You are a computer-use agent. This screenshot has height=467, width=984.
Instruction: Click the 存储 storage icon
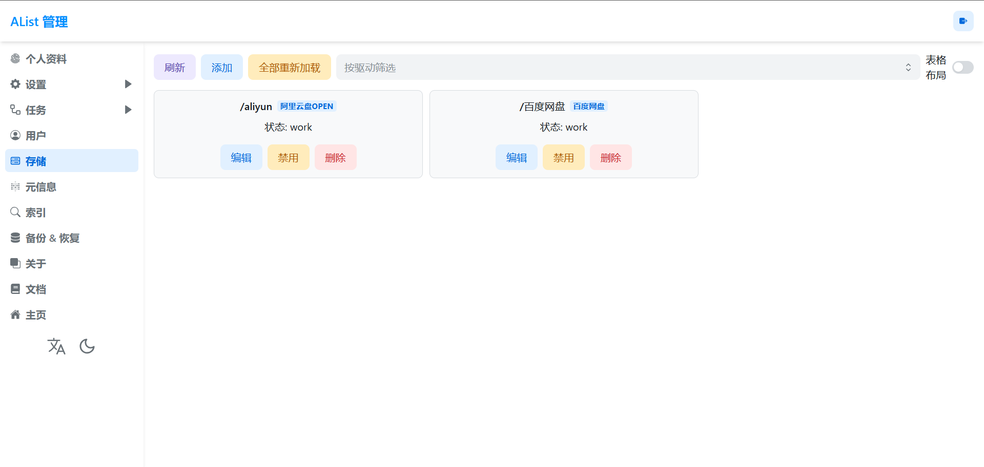[15, 161]
